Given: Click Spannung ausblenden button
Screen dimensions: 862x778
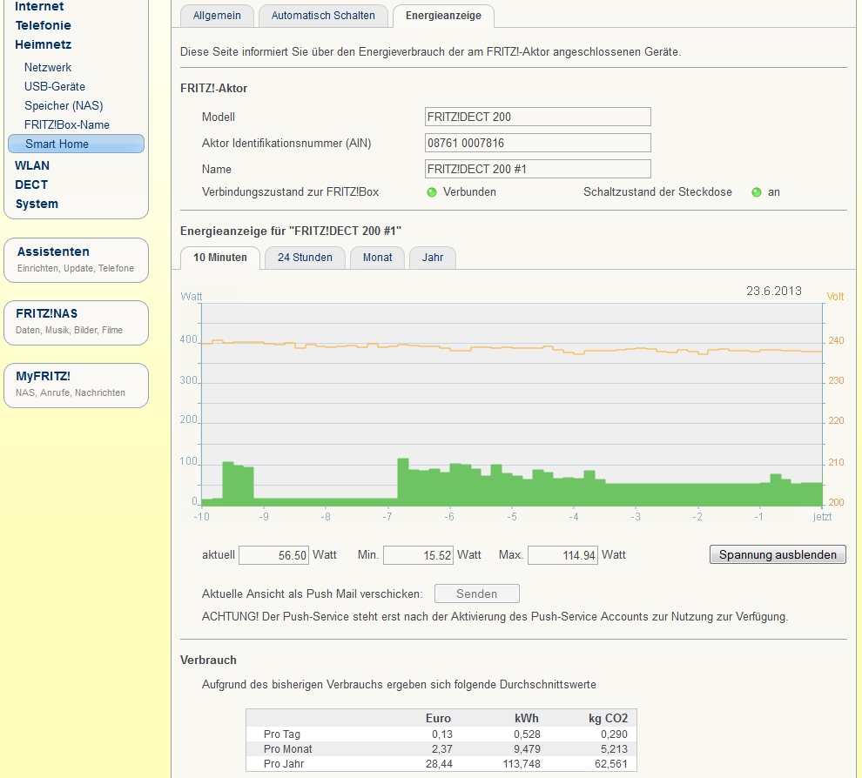Looking at the screenshot, I should point(778,554).
